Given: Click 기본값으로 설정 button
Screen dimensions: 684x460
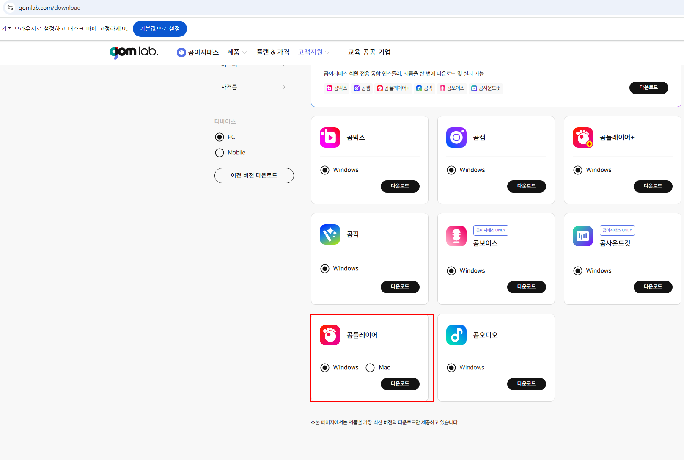Looking at the screenshot, I should point(160,29).
